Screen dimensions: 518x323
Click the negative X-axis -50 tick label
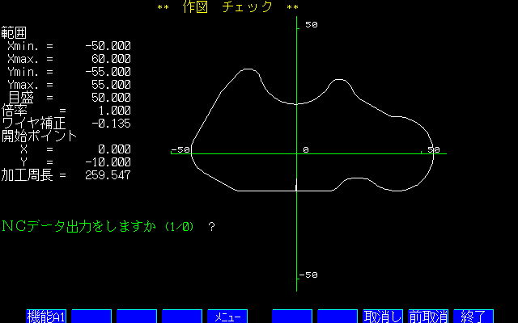[x=180, y=150]
